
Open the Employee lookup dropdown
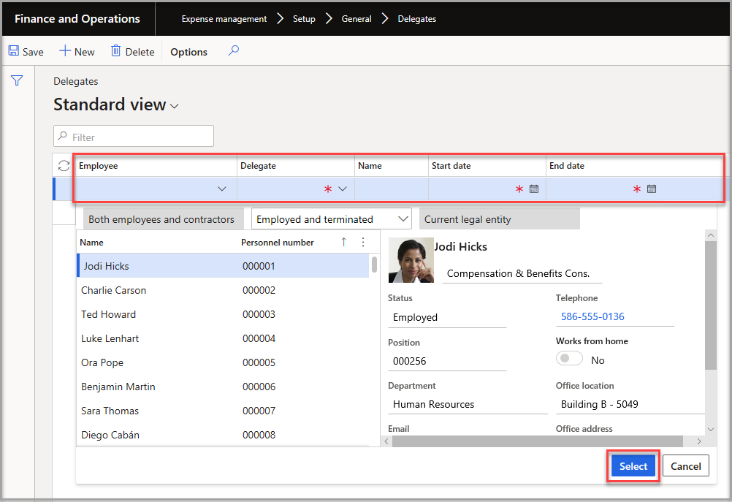pyautogui.click(x=223, y=189)
